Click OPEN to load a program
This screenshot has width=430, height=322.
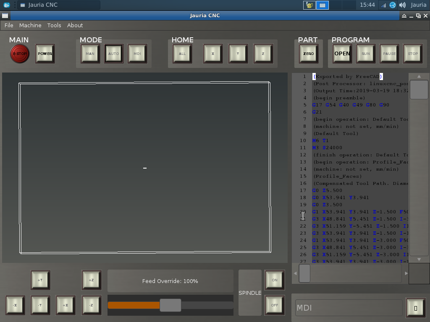pyautogui.click(x=342, y=54)
